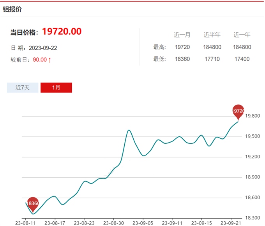Click the y-axis label 19,800
265x226 pixels.
tap(253, 116)
